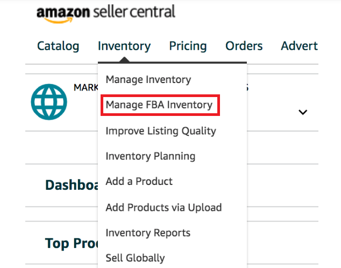Click the Top Products section heading
Screen dimensions: 341x268
[x=72, y=244]
